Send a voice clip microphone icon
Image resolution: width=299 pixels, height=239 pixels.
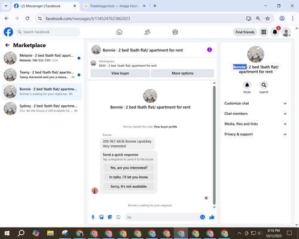93,217
